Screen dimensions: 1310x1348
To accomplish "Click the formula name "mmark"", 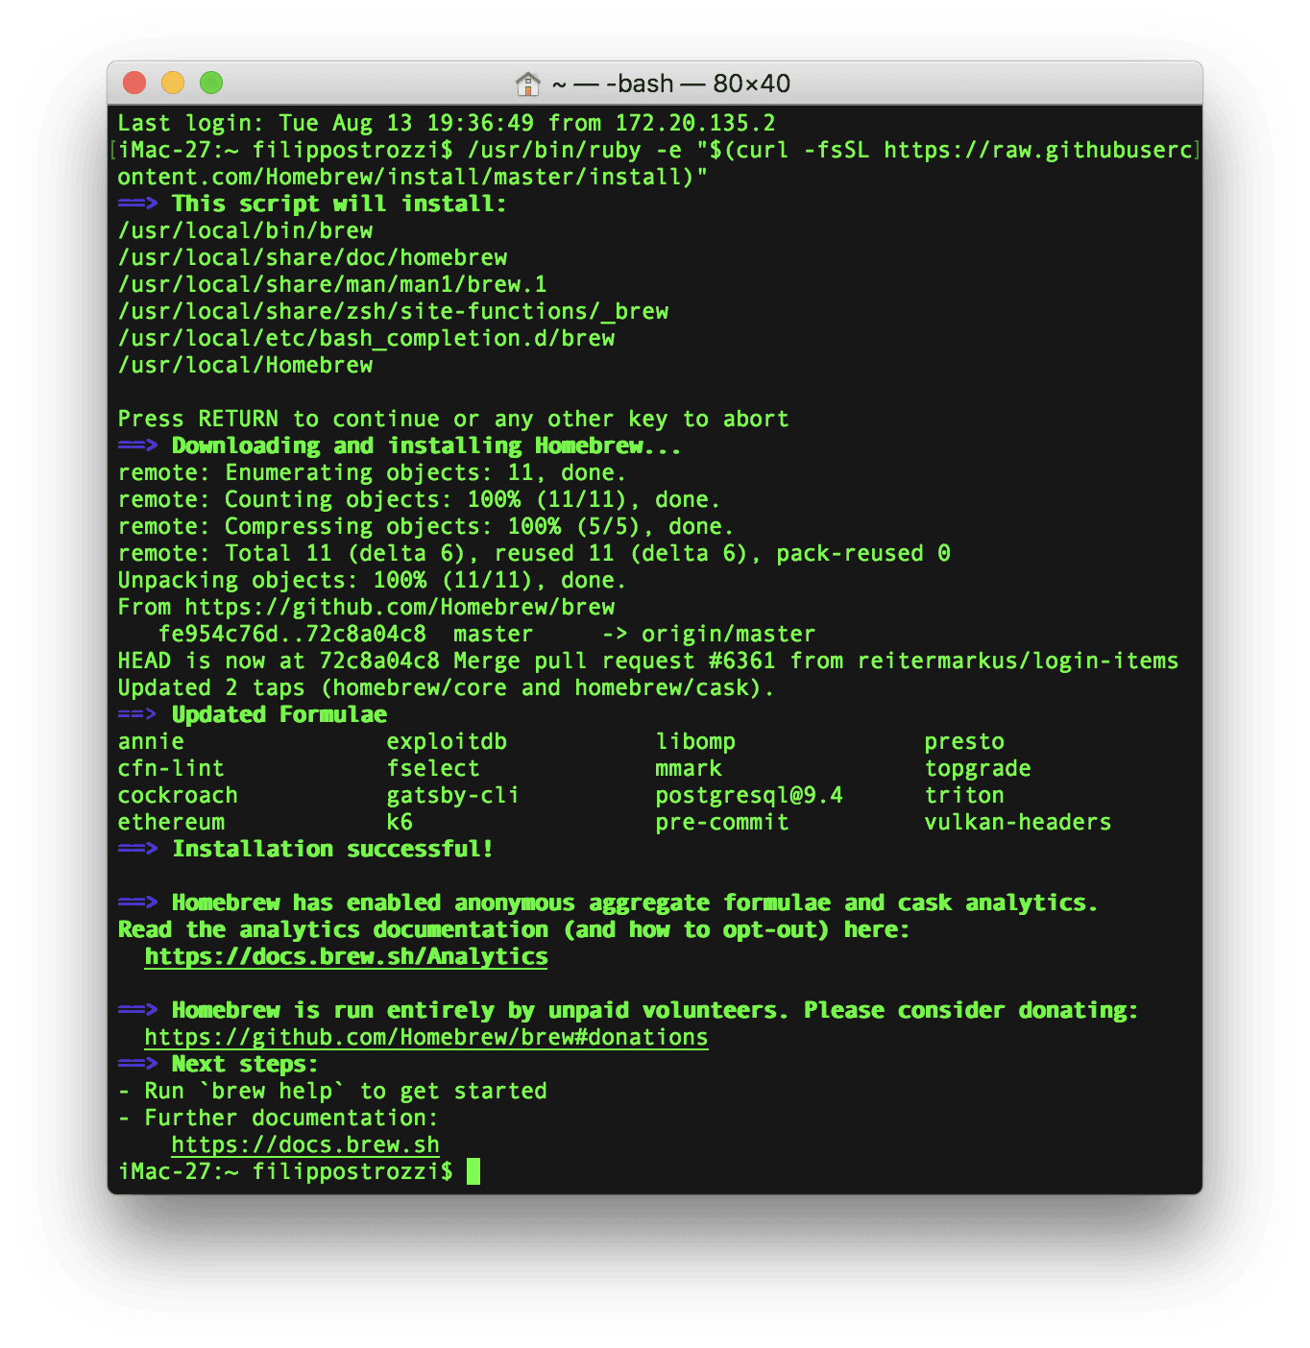I will (689, 769).
